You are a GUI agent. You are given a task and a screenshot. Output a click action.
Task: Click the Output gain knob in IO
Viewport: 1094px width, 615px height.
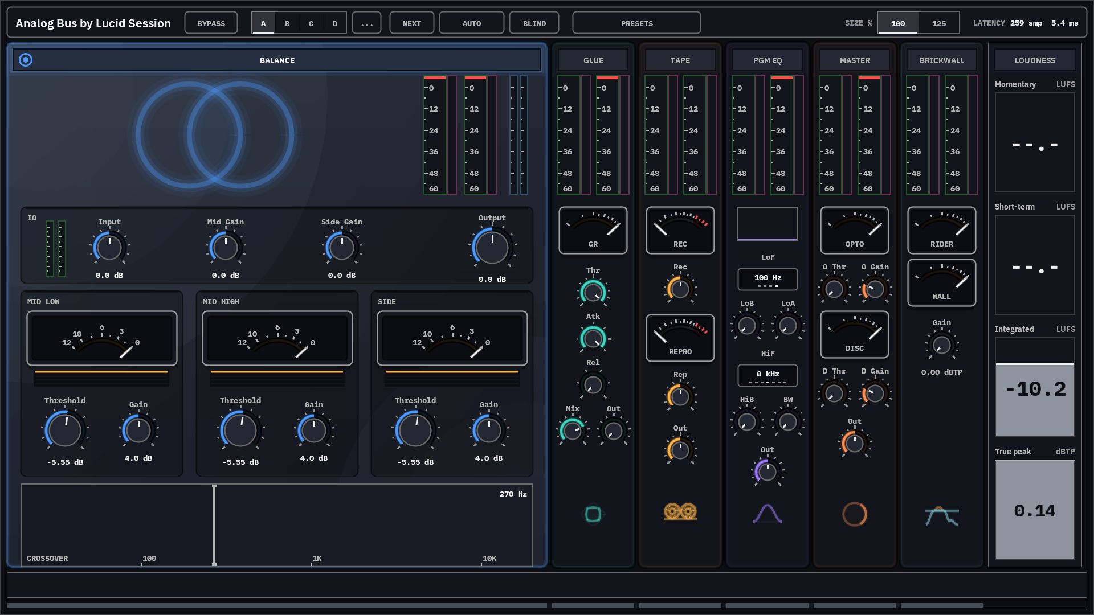click(492, 247)
